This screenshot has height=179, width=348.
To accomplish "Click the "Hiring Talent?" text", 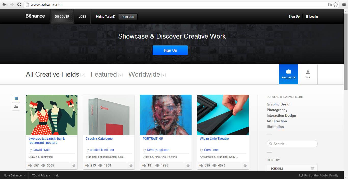I will pyautogui.click(x=106, y=17).
